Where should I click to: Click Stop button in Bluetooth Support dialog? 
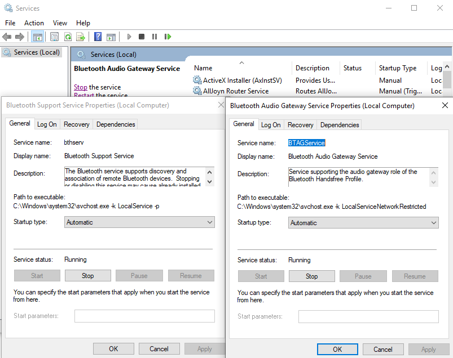click(x=88, y=276)
